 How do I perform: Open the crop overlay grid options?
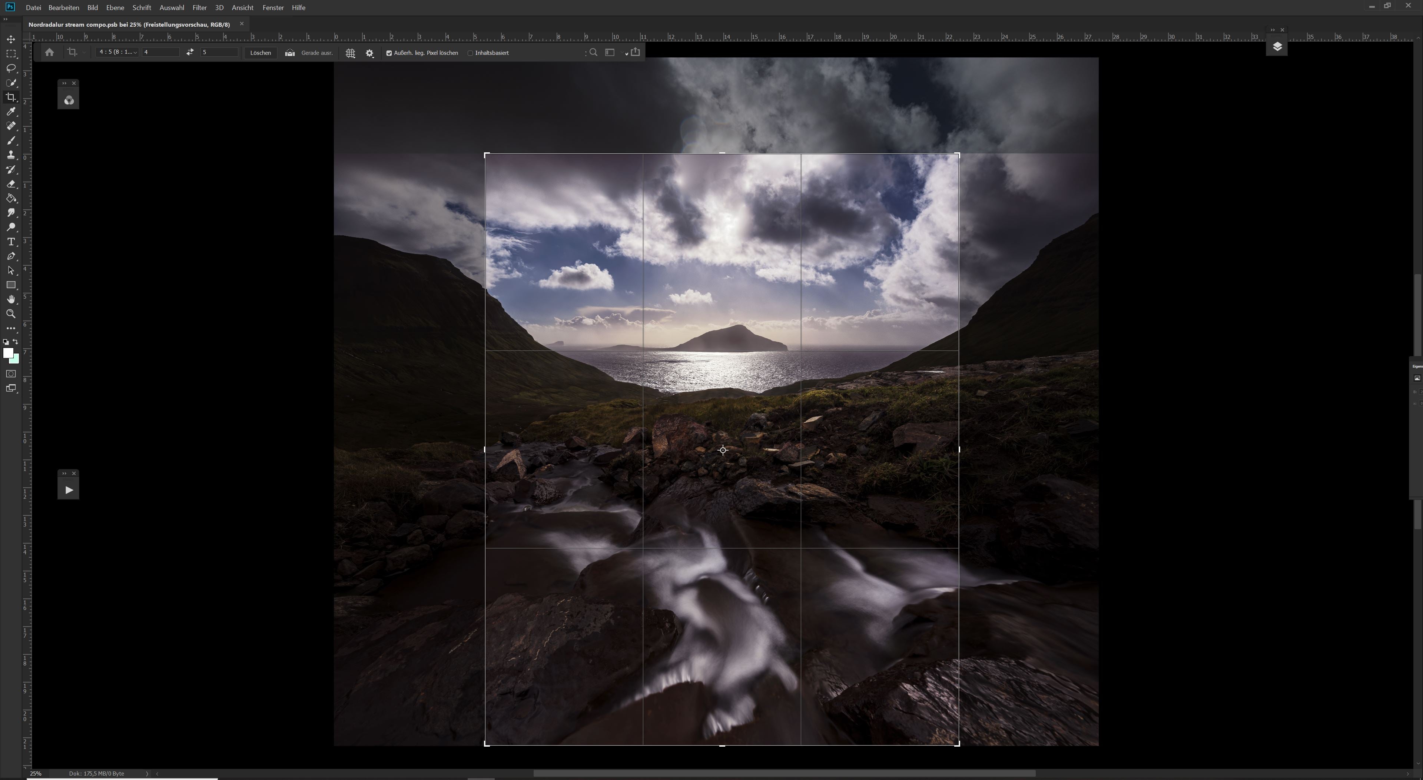click(x=350, y=53)
